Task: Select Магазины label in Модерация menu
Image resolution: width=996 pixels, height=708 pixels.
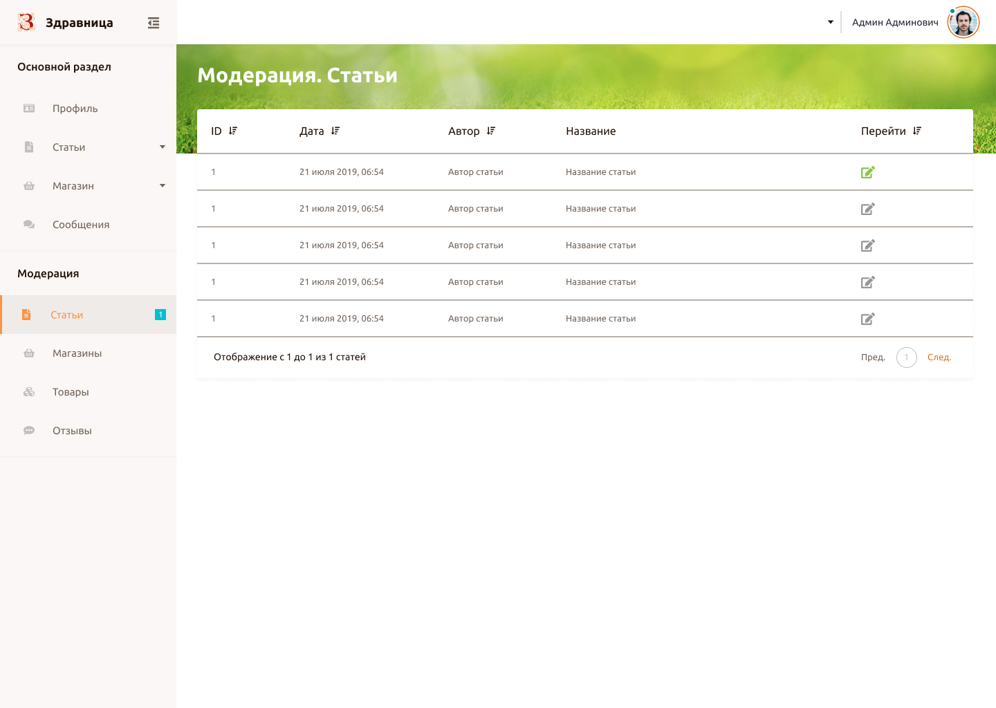Action: pos(77,353)
